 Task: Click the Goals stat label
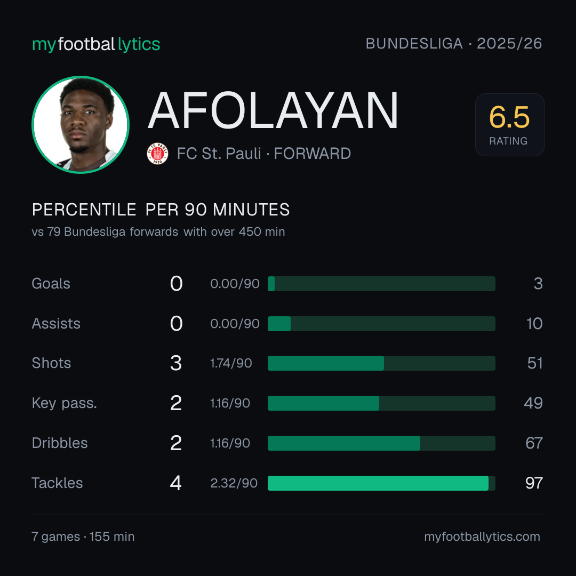[x=51, y=284]
